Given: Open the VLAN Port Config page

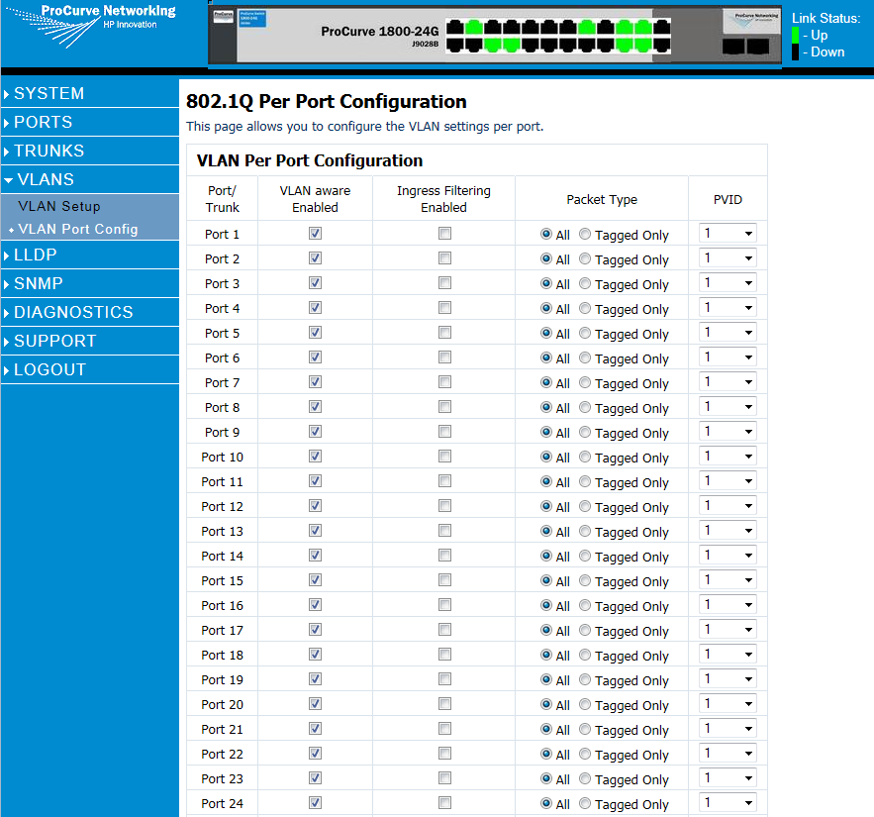Looking at the screenshot, I should (77, 229).
